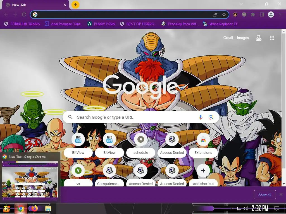
Task: Search by image with Google Lens
Action: [x=211, y=117]
